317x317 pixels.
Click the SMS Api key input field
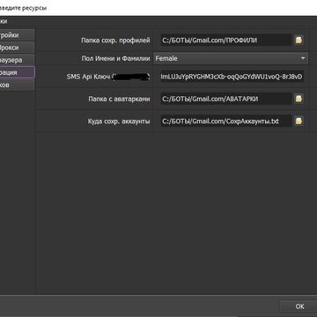[232, 77]
